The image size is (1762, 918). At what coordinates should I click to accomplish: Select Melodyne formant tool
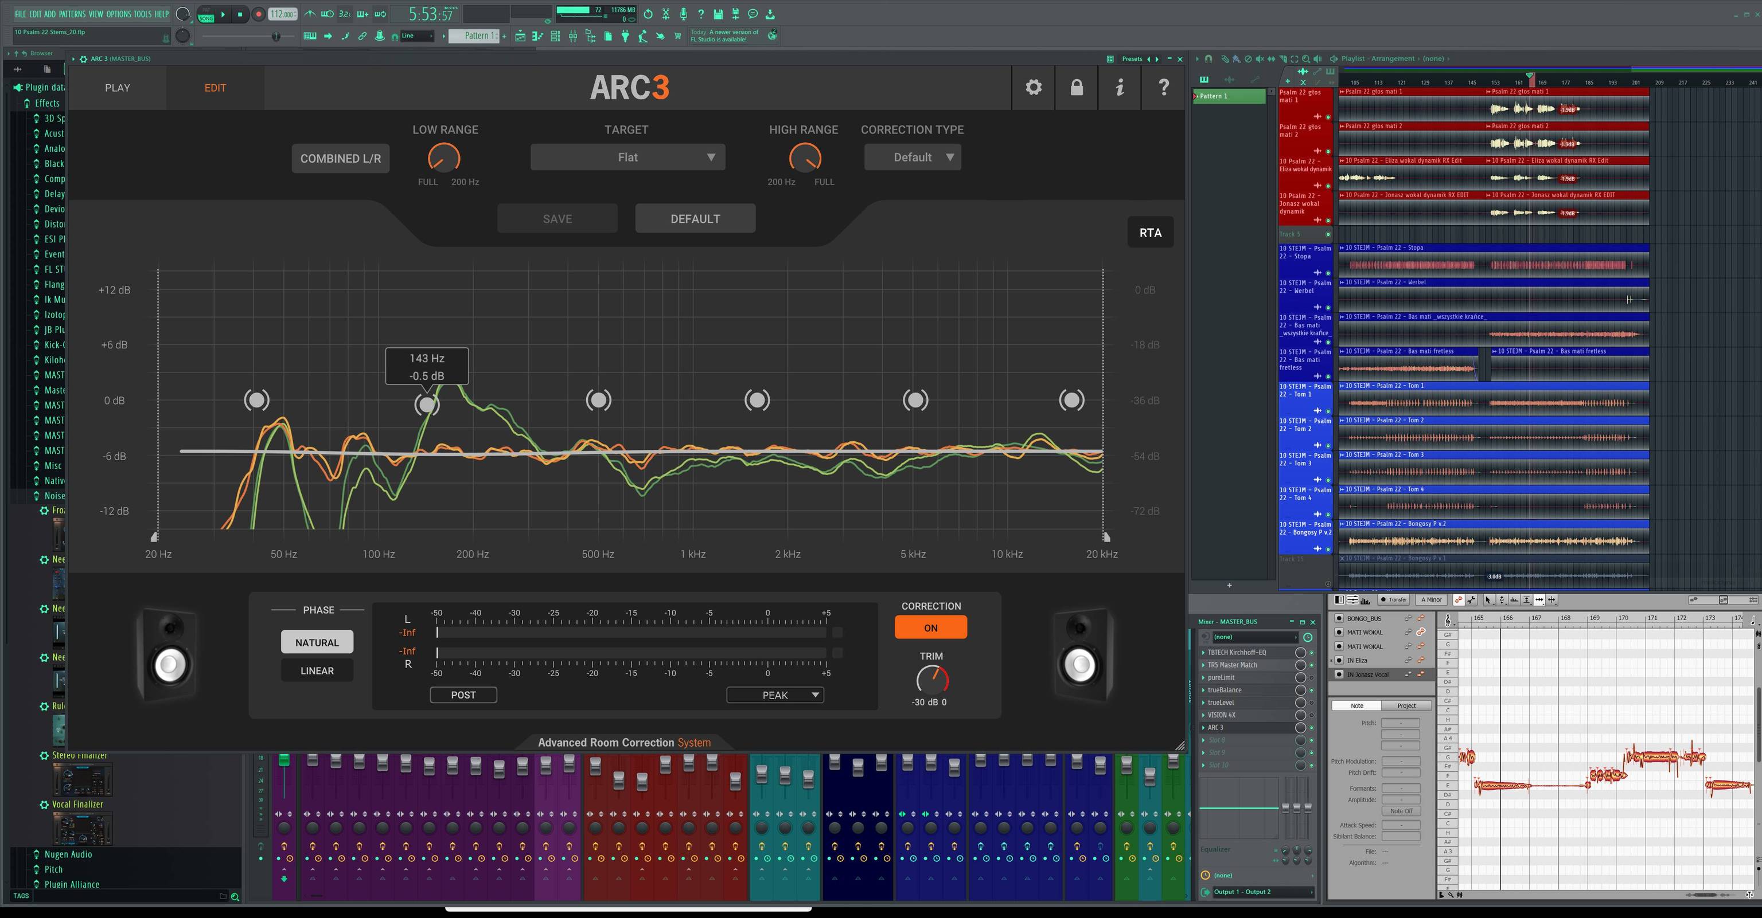(x=1514, y=599)
